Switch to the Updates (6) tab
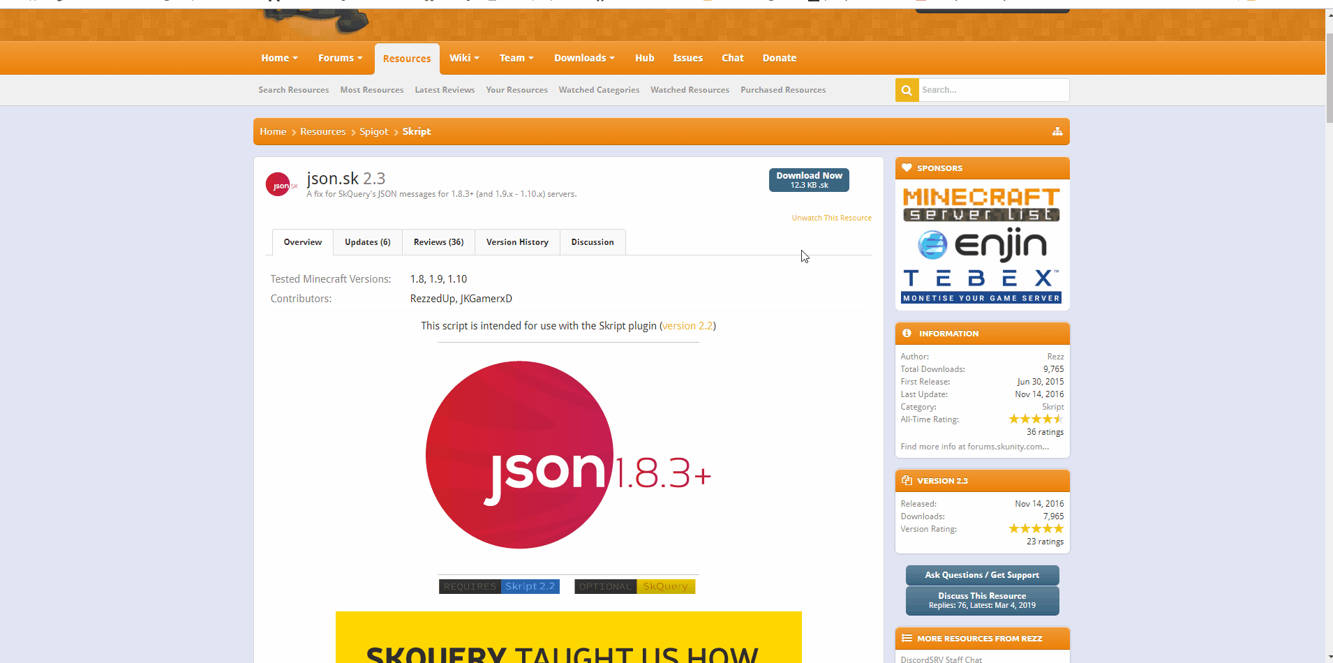 [x=368, y=242]
